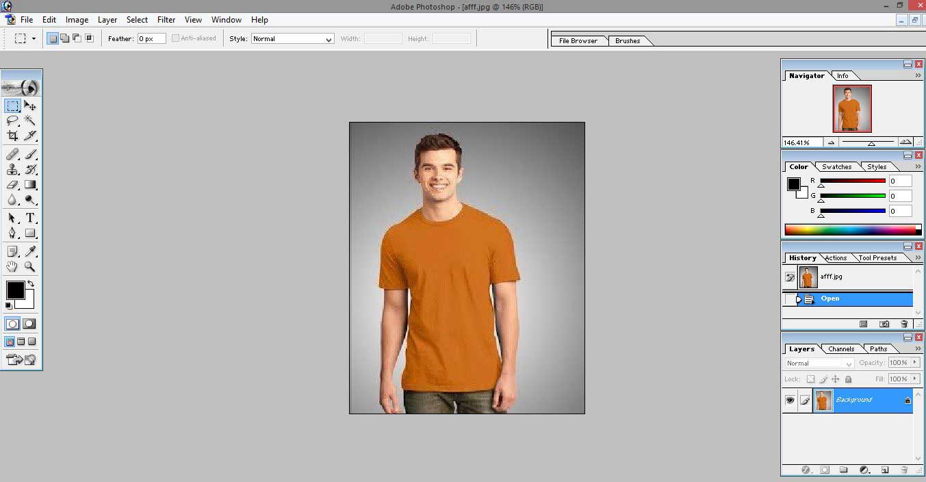This screenshot has height=482, width=926.
Task: Select the Magic Wand tool
Action: pyautogui.click(x=30, y=120)
